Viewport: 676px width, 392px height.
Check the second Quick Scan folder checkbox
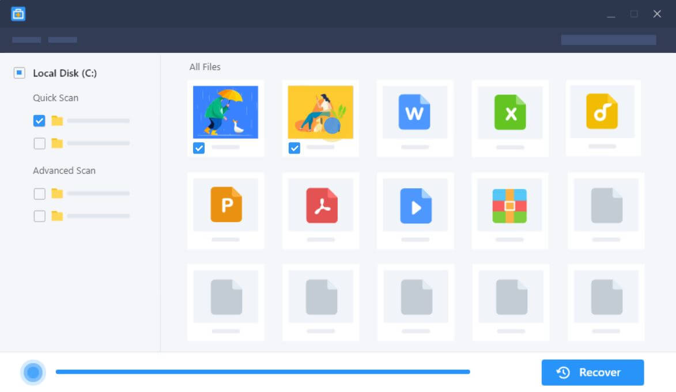click(39, 143)
